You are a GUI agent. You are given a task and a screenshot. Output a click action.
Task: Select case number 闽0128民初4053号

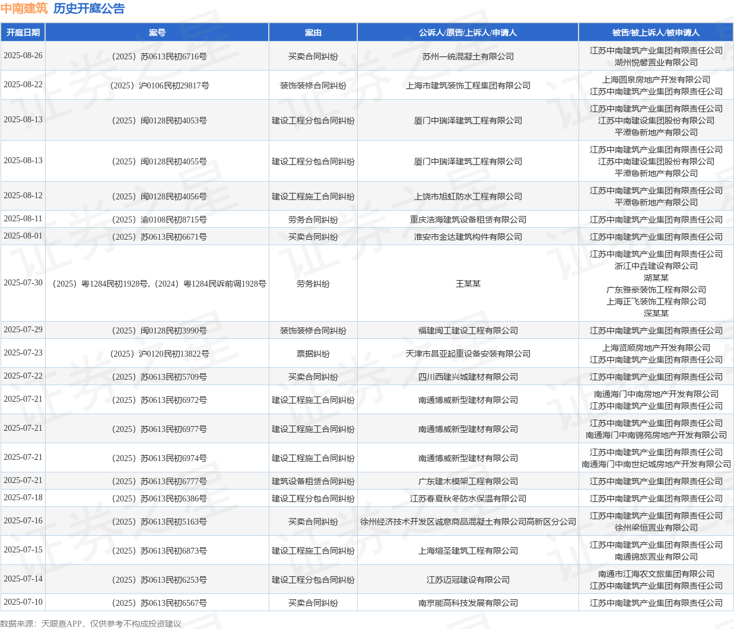(x=157, y=120)
